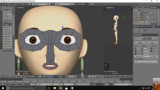Open the Render camera tab in Properties
The width and height of the screenshot is (160, 90).
click(x=139, y=27)
